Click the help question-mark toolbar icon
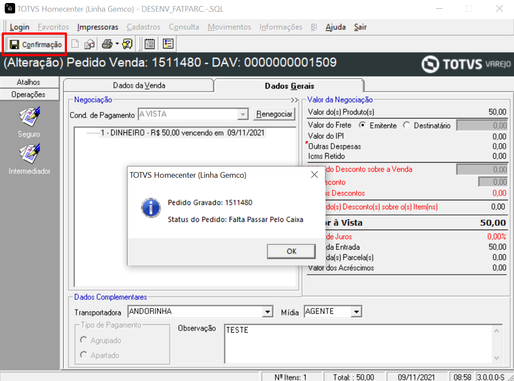The width and height of the screenshot is (514, 381). tap(127, 44)
